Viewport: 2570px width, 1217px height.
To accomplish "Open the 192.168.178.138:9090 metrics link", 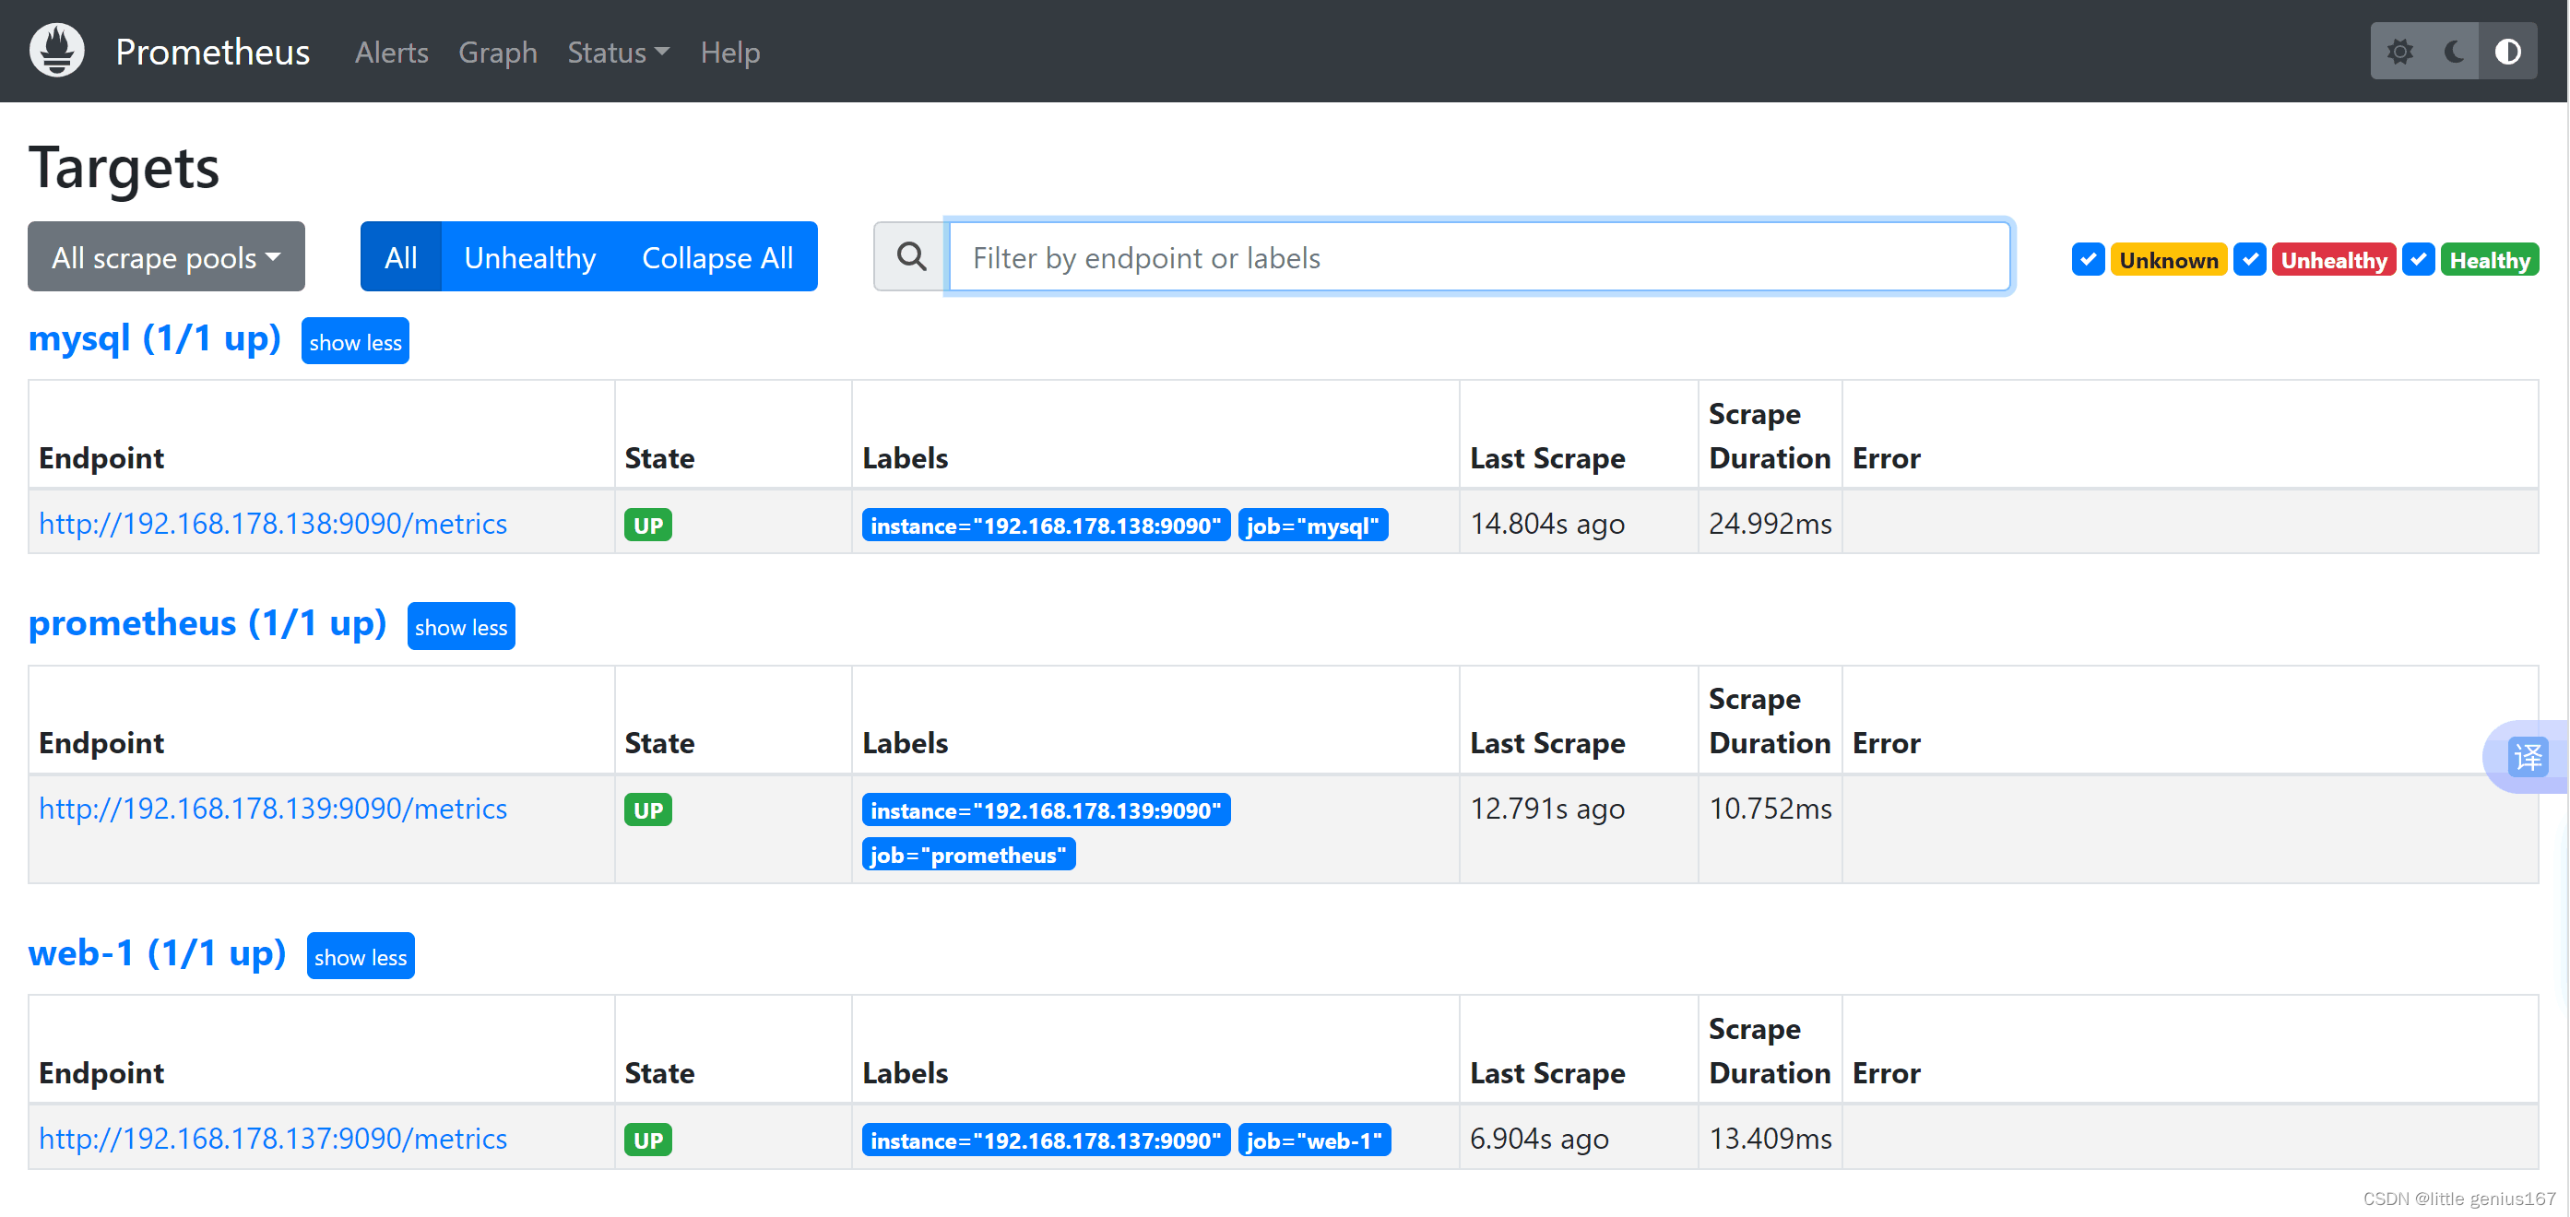I will point(273,524).
